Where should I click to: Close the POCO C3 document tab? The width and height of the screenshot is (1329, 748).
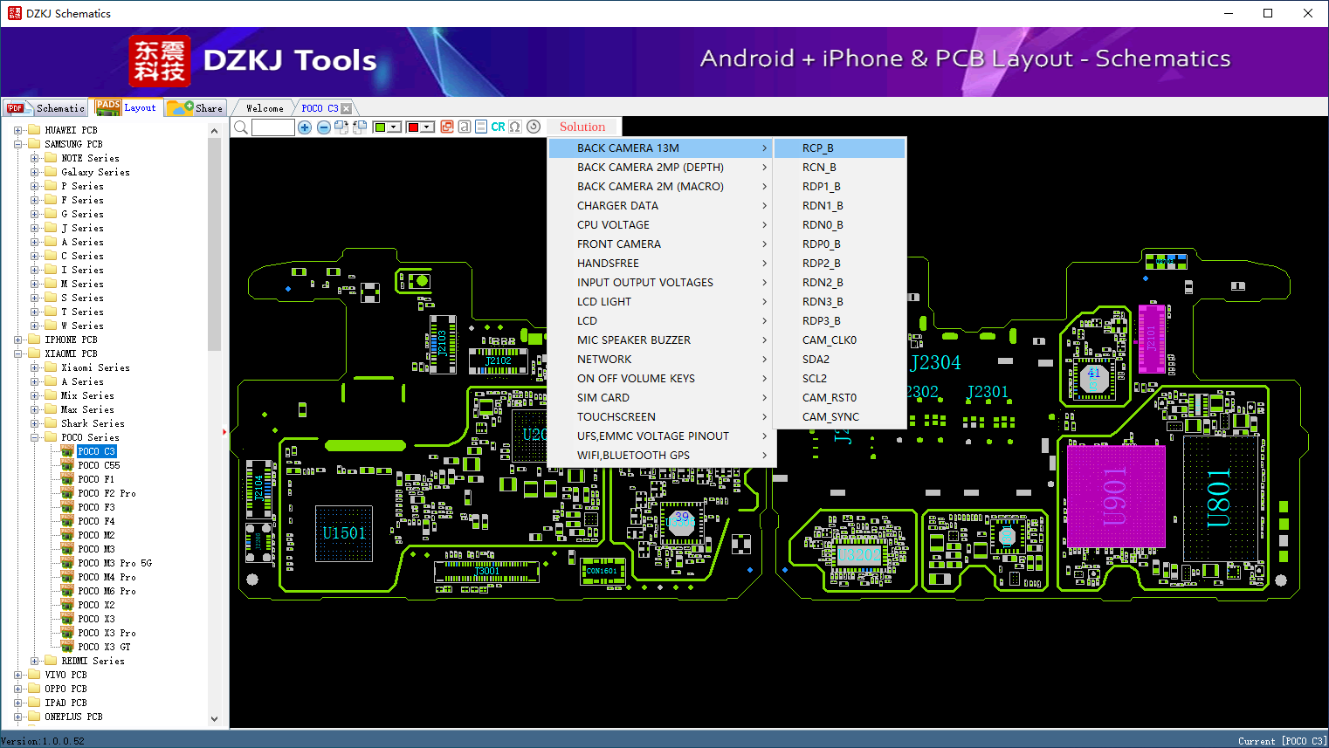(x=347, y=108)
